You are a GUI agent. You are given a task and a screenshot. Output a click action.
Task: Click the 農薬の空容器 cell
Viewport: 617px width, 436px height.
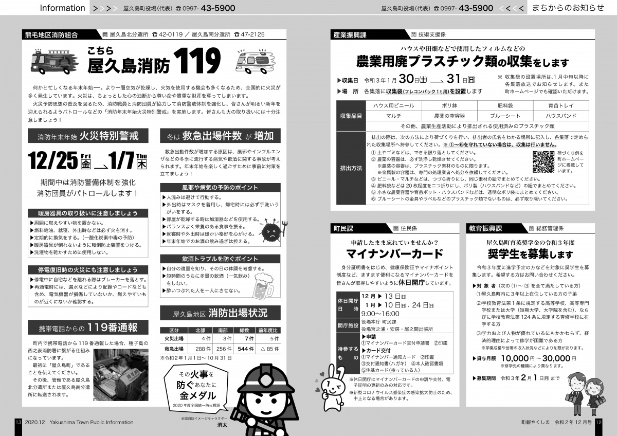point(449,116)
